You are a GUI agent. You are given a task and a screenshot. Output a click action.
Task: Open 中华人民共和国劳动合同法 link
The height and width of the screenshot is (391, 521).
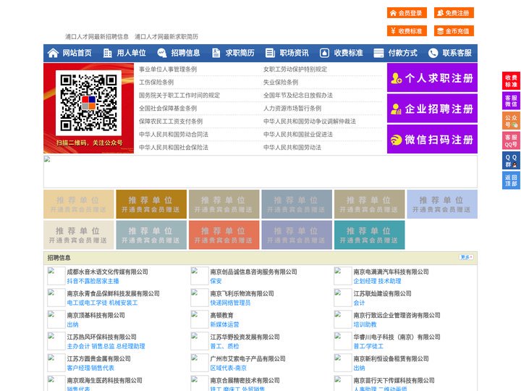[174, 135]
